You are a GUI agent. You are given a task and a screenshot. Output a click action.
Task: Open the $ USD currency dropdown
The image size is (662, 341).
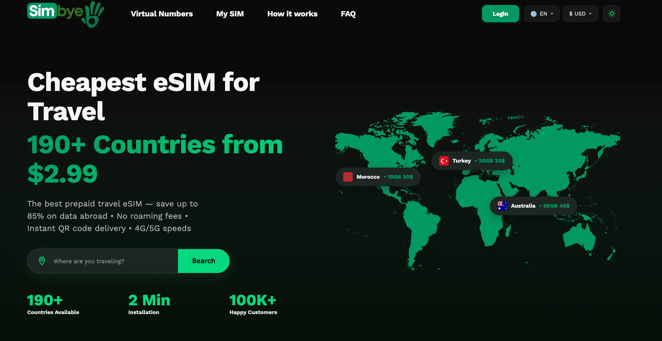pos(580,14)
